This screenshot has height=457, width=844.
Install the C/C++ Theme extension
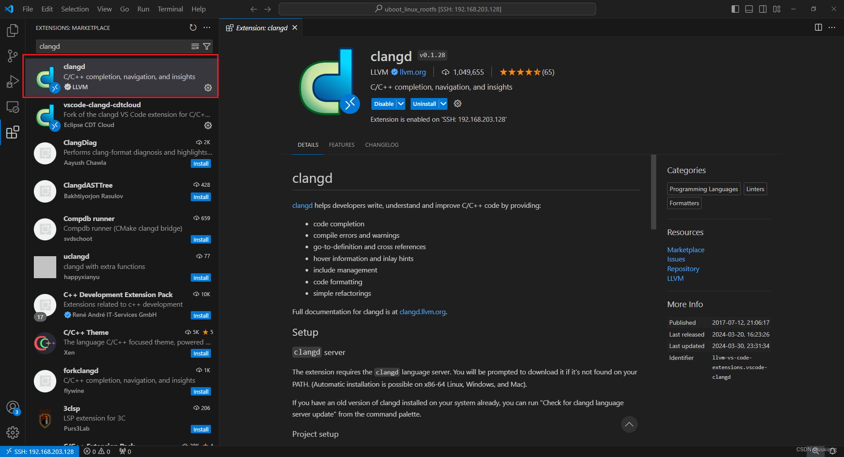pos(201,353)
